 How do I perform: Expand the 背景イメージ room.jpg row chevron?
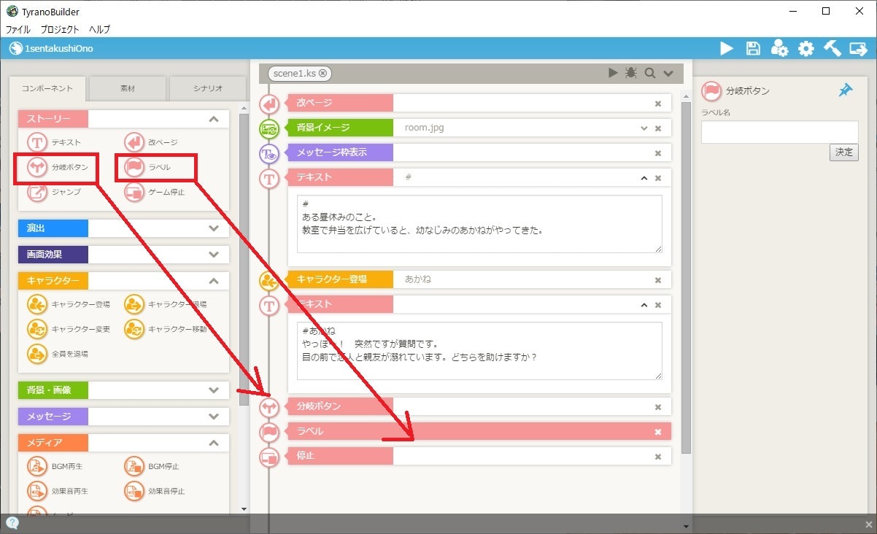[x=644, y=128]
